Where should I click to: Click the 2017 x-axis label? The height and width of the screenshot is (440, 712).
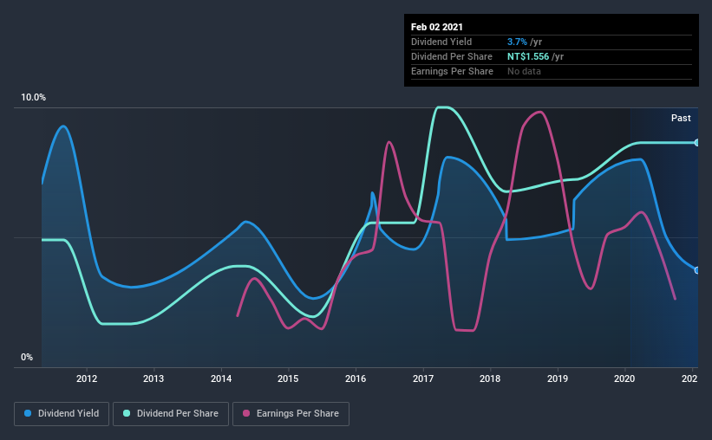pos(423,379)
